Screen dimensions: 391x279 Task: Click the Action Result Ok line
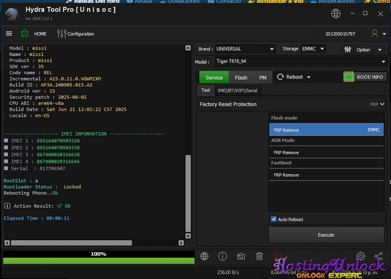37,206
